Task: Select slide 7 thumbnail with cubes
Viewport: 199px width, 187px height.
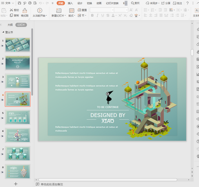Action: 17,153
